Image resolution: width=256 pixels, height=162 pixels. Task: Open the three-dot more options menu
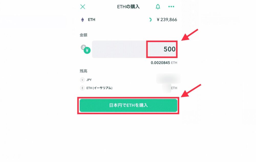point(171,6)
